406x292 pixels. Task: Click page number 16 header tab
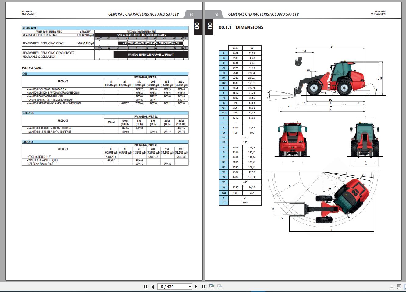tap(216, 15)
